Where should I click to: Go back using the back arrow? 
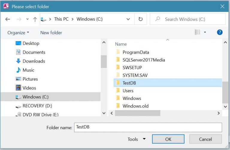7,19
